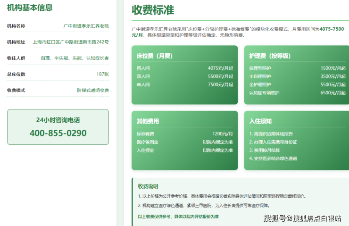Click 阶梯式透明收费 value

pyautogui.click(x=93, y=90)
